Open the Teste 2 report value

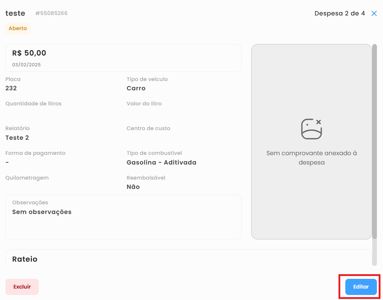(17, 138)
